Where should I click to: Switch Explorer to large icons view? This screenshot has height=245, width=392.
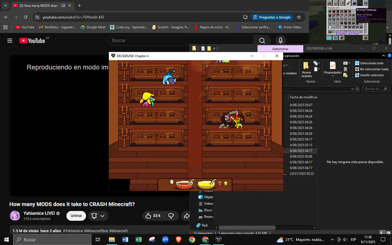pyautogui.click(x=388, y=233)
